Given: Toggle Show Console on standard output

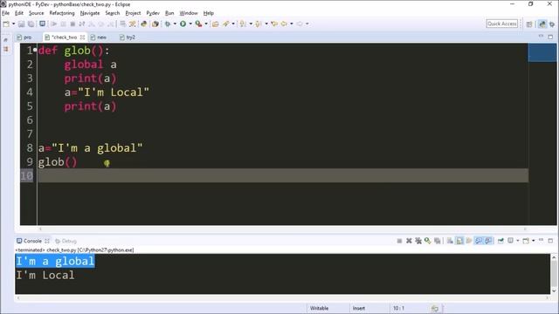Looking at the screenshot, I should [479, 241].
